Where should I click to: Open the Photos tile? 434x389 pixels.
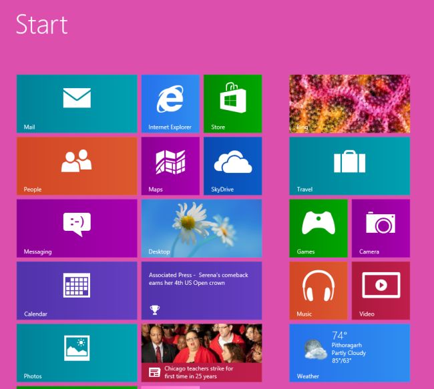pyautogui.click(x=77, y=353)
